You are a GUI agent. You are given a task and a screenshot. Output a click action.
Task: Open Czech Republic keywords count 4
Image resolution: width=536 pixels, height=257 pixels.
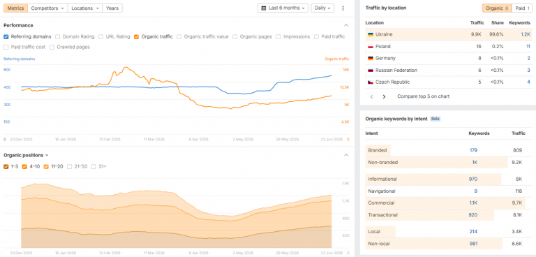point(529,82)
